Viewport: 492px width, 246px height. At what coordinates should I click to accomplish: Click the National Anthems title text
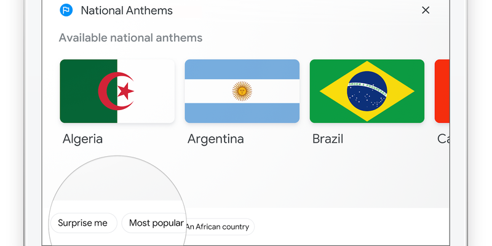(127, 10)
